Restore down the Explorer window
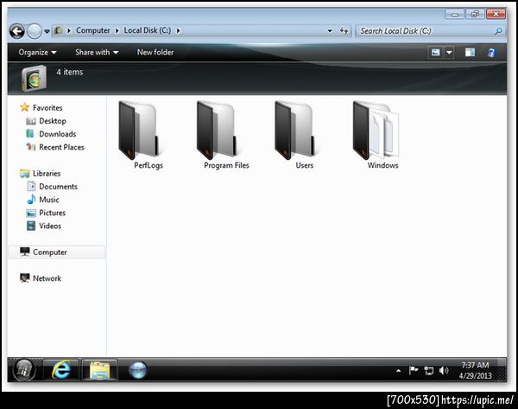Image resolution: width=518 pixels, height=409 pixels. (x=475, y=14)
